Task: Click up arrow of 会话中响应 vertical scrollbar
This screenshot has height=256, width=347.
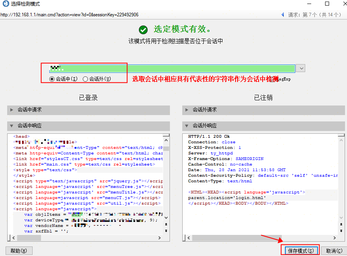Action: pyautogui.click(x=166, y=140)
